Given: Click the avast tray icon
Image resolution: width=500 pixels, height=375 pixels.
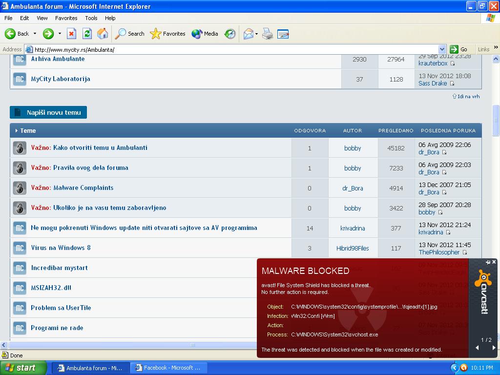Looking at the screenshot, I should click(464, 368).
